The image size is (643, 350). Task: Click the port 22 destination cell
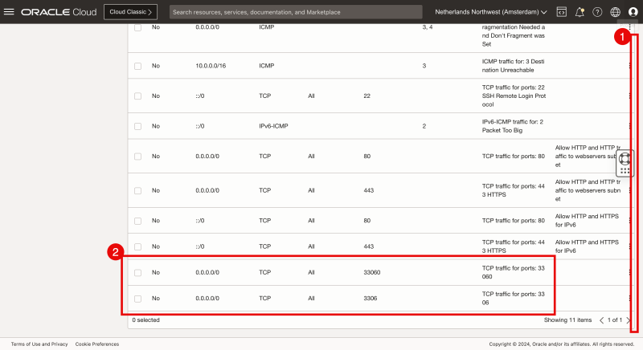pyautogui.click(x=367, y=96)
